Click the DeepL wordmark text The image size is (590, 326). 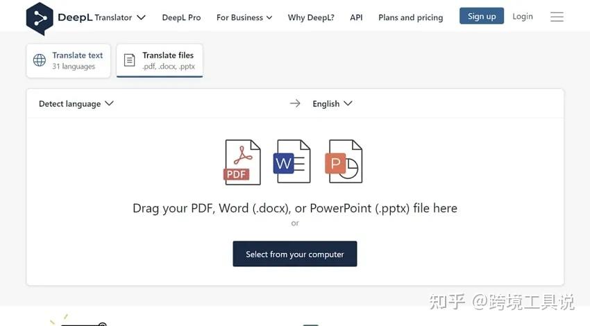tap(75, 17)
